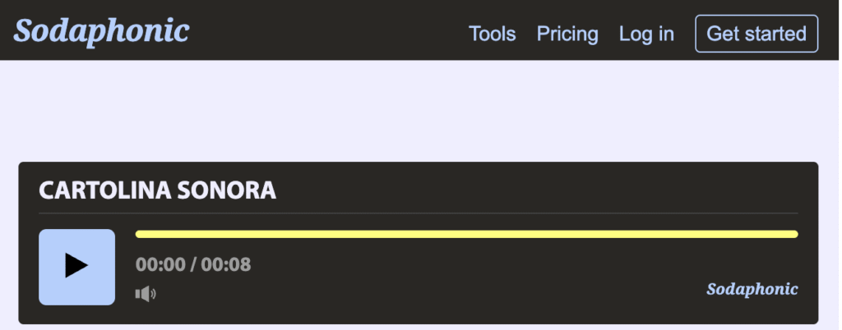The width and height of the screenshot is (842, 330).
Task: Click the CARTOLINA SONORA track title
Action: [x=157, y=190]
